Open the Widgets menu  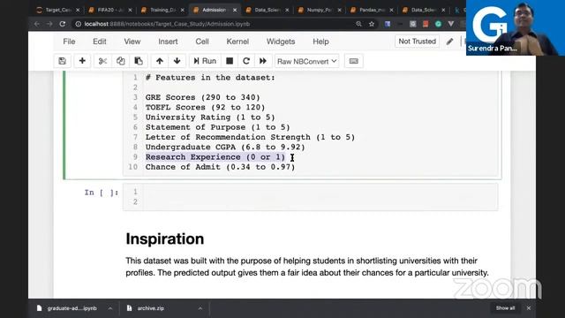[281, 42]
